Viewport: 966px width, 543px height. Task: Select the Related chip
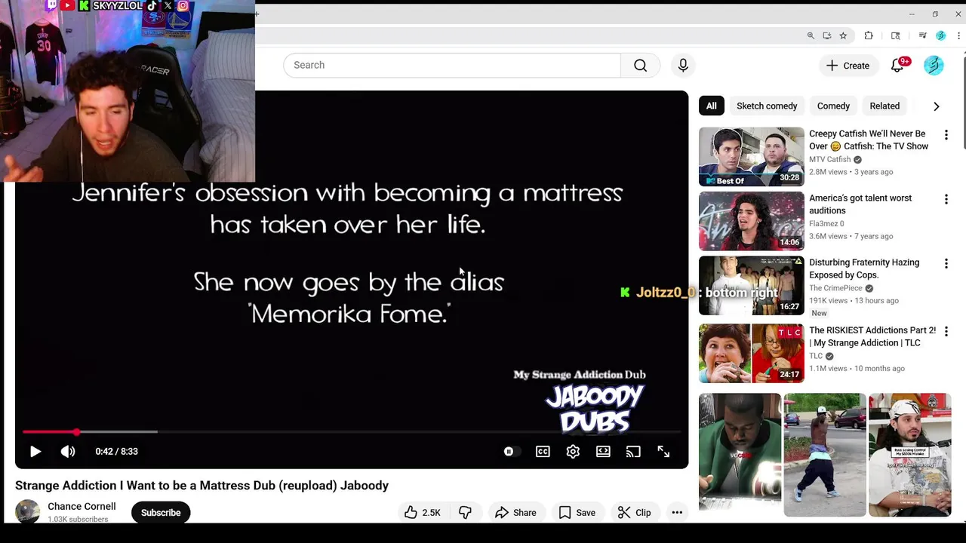coord(884,106)
